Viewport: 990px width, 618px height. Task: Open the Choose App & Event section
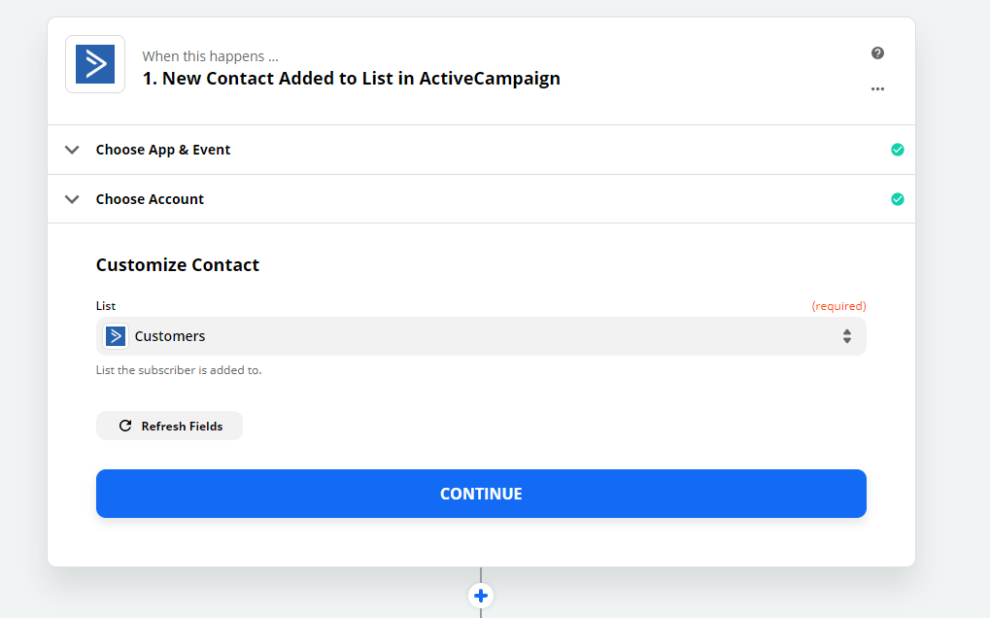click(x=481, y=150)
